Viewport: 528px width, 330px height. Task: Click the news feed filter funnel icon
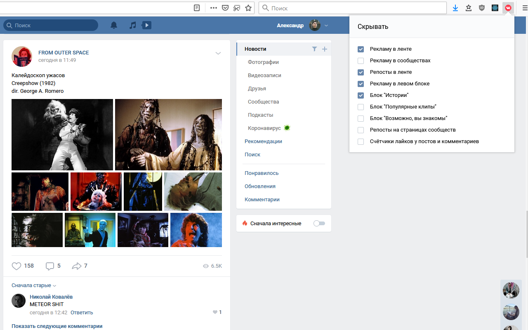point(314,49)
